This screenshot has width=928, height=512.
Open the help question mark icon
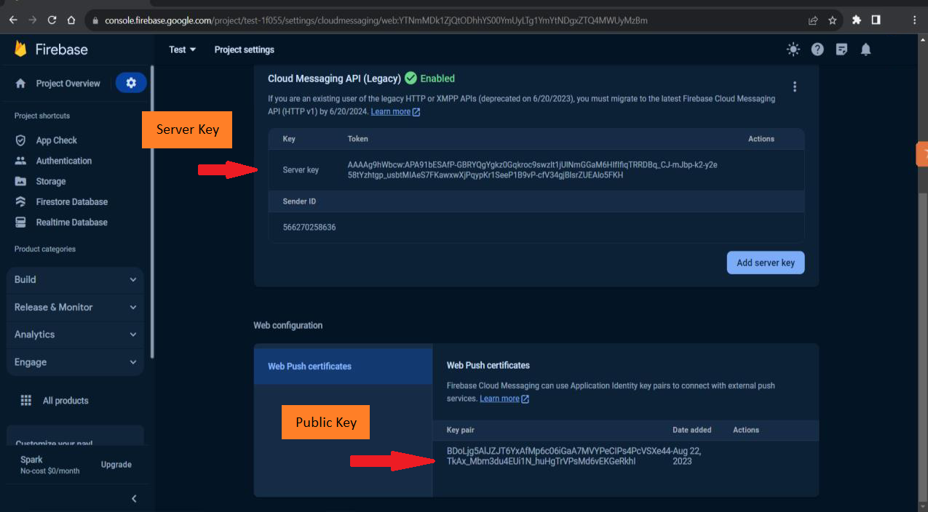point(817,49)
